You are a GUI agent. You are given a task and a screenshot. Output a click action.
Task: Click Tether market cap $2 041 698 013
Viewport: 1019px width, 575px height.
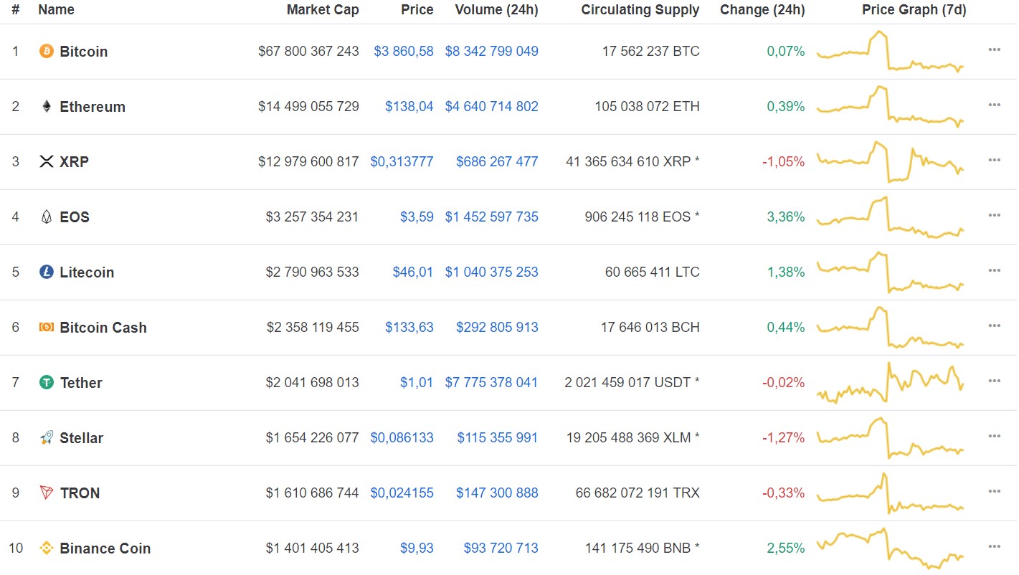312,382
